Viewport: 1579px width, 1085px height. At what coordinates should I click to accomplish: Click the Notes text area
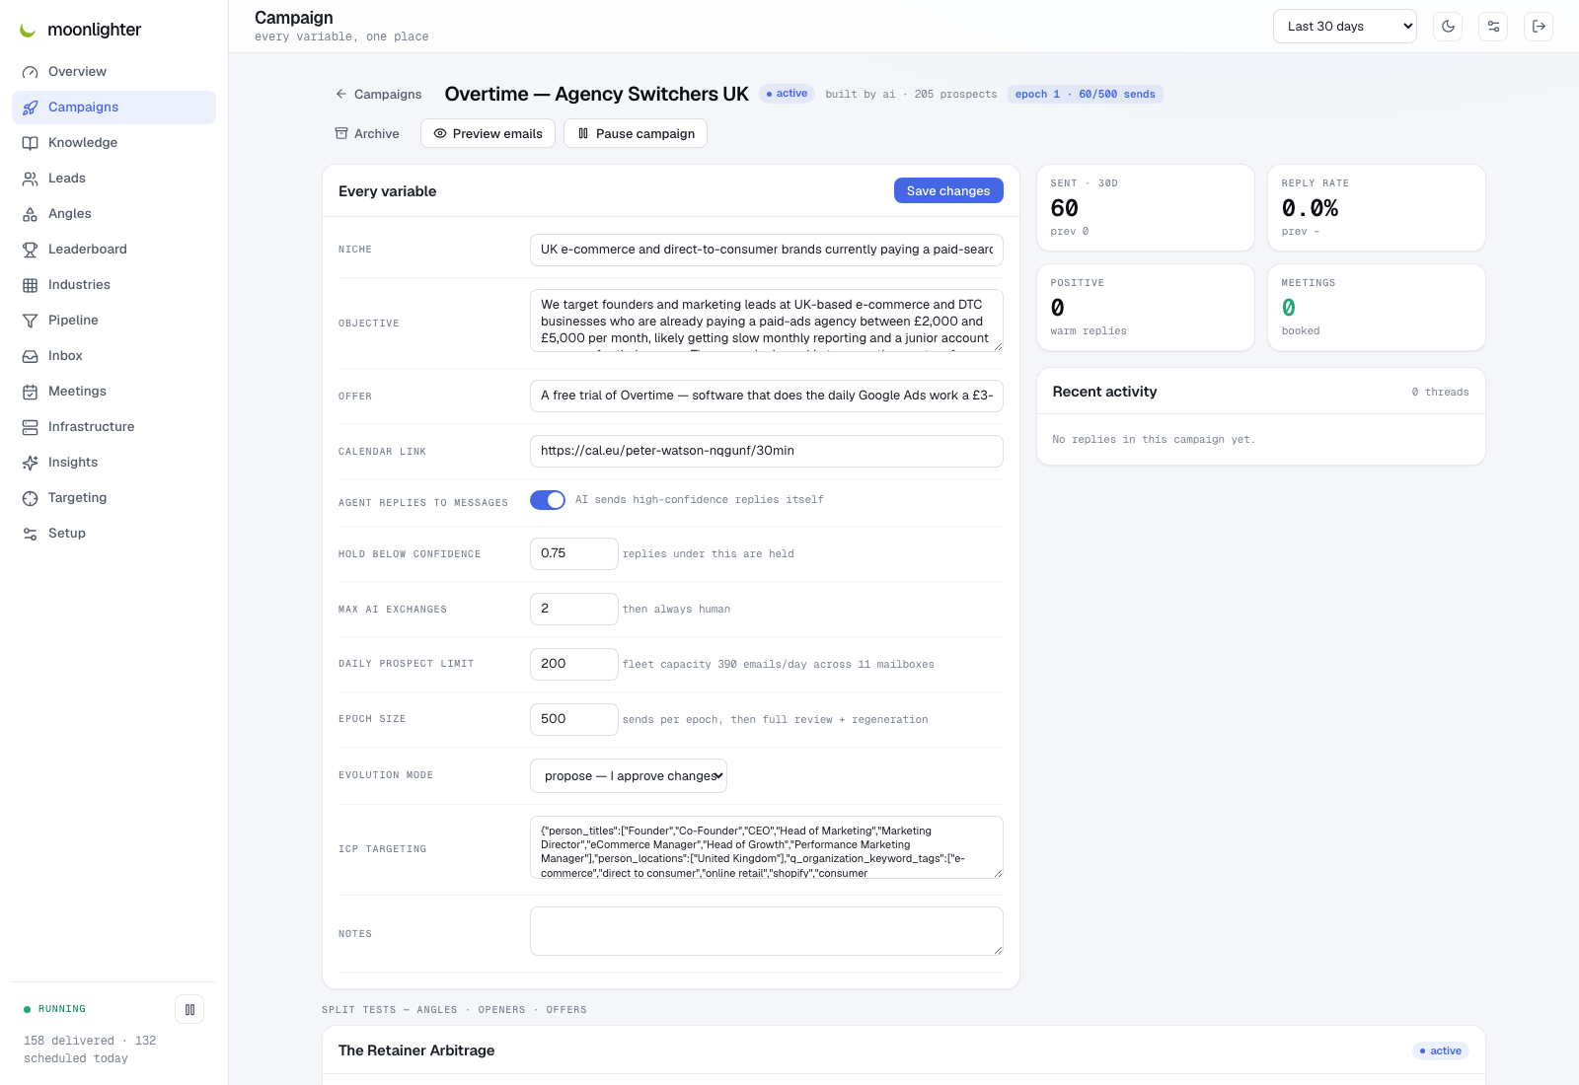click(x=767, y=931)
